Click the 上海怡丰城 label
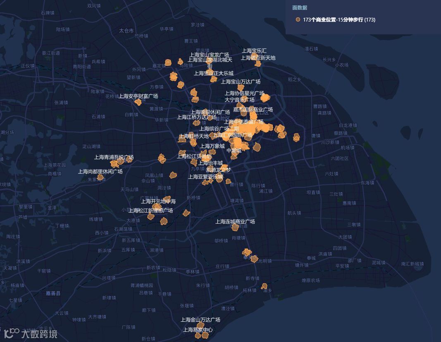Viewport: 441px width, 342px height. click(x=210, y=163)
